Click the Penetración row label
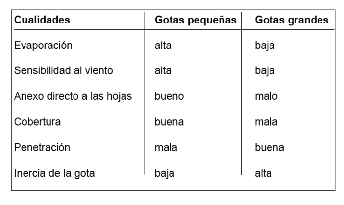This screenshot has width=344, height=205. (x=42, y=147)
